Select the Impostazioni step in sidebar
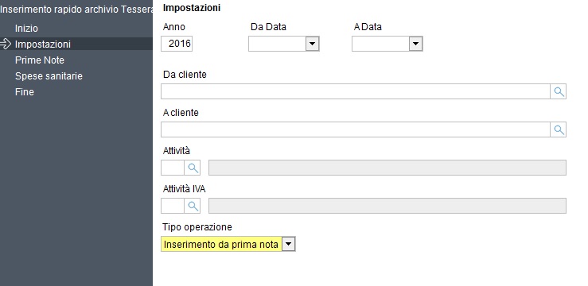This screenshot has width=588, height=286. point(43,44)
